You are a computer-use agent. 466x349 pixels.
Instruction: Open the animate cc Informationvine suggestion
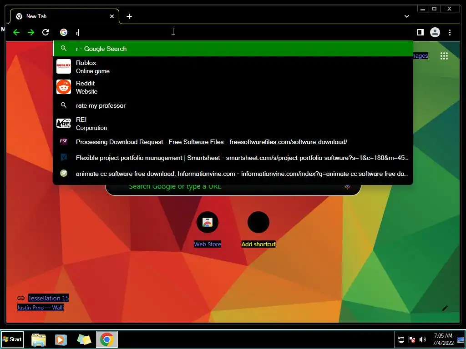(233, 174)
